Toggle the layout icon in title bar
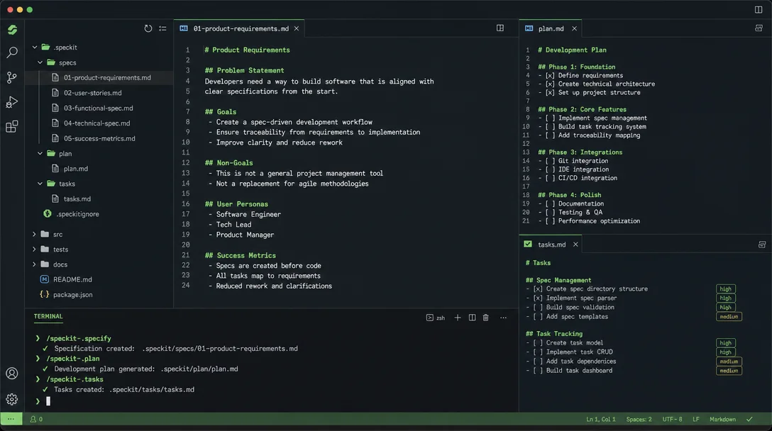Viewport: 772px width, 431px height. [x=759, y=9]
